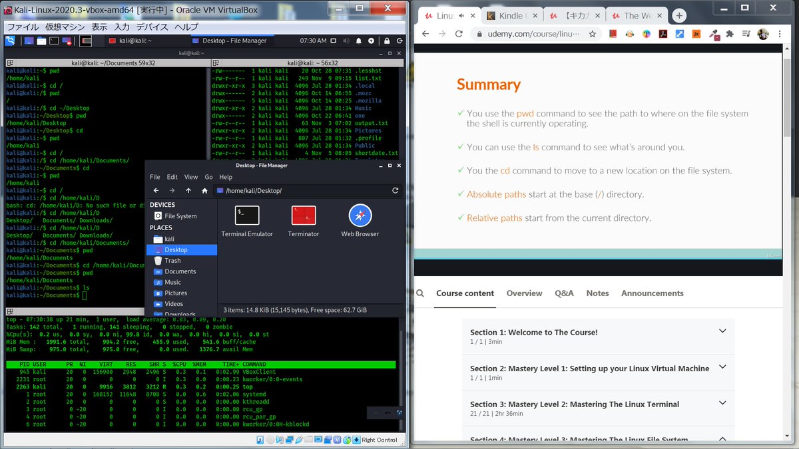Screen dimensions: 799x449
Task: Select the Web Browser launcher icon
Action: [360, 221]
